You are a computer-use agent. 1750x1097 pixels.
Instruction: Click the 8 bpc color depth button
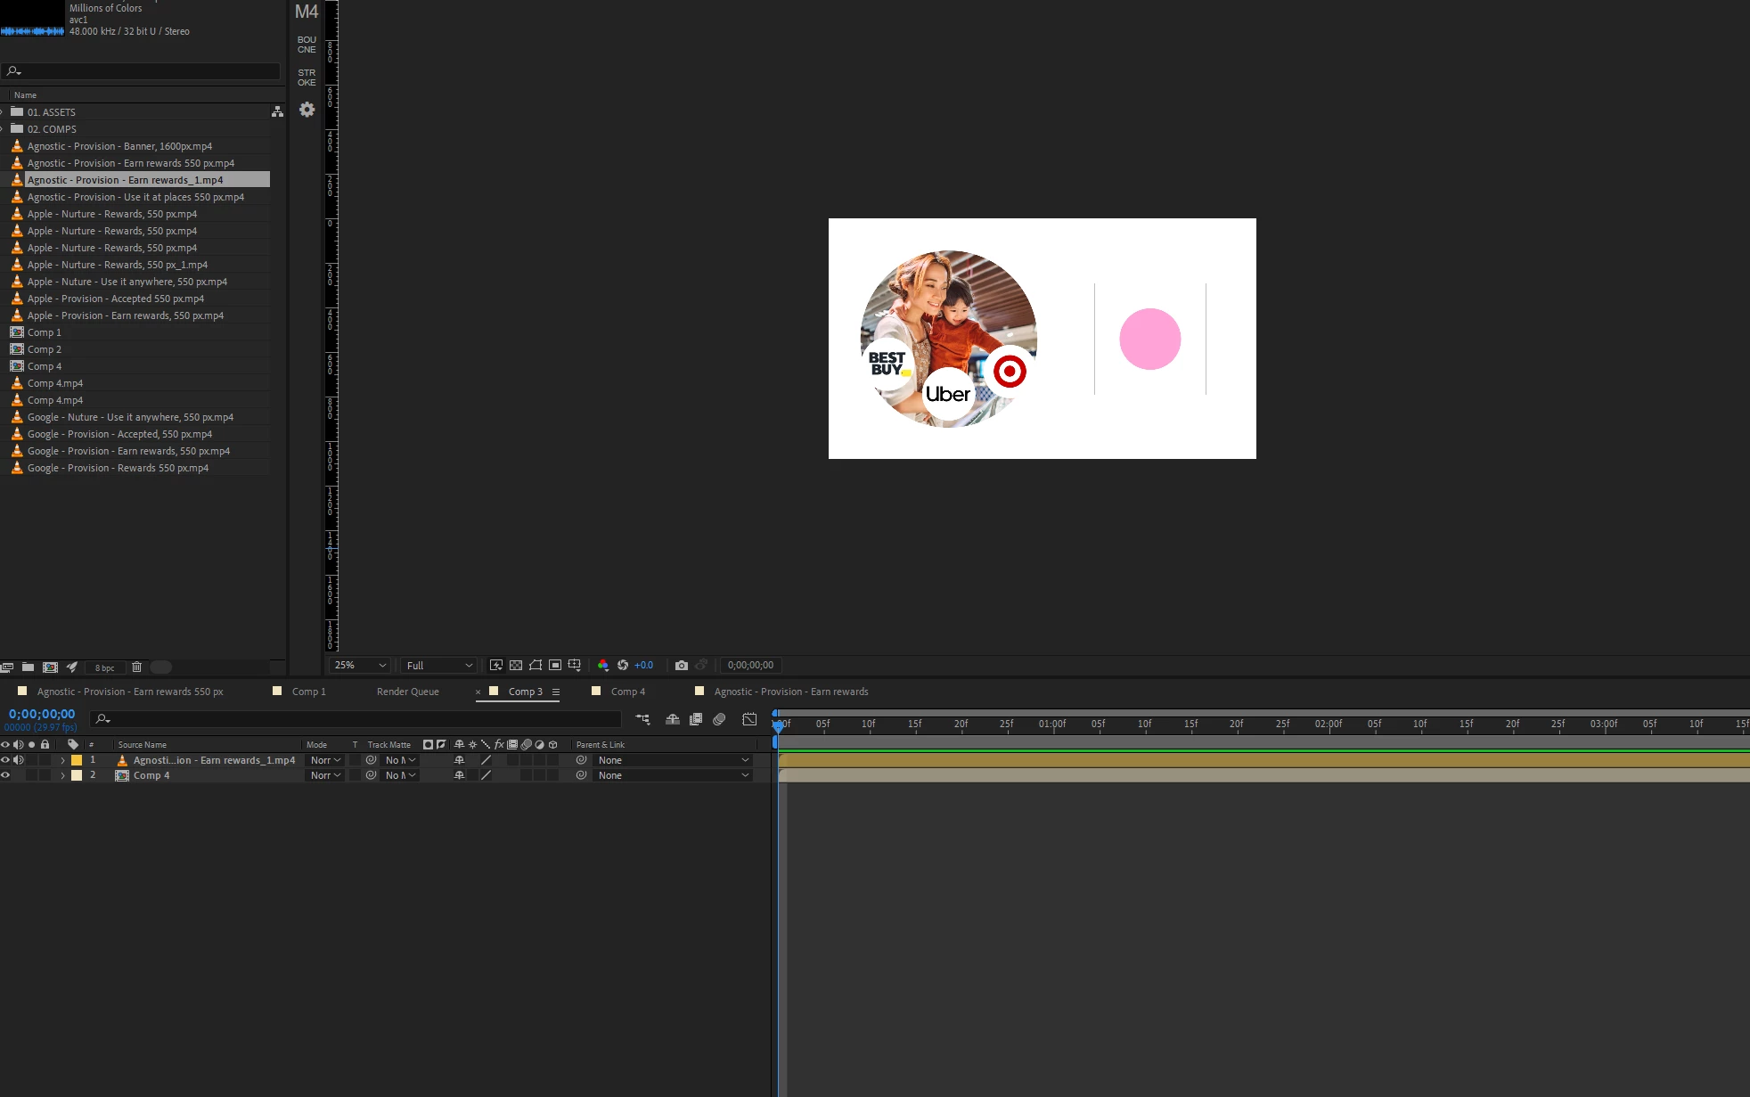coord(105,667)
